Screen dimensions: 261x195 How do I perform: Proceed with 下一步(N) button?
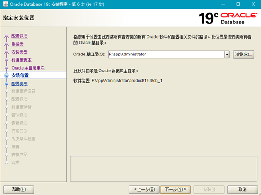point(175,189)
